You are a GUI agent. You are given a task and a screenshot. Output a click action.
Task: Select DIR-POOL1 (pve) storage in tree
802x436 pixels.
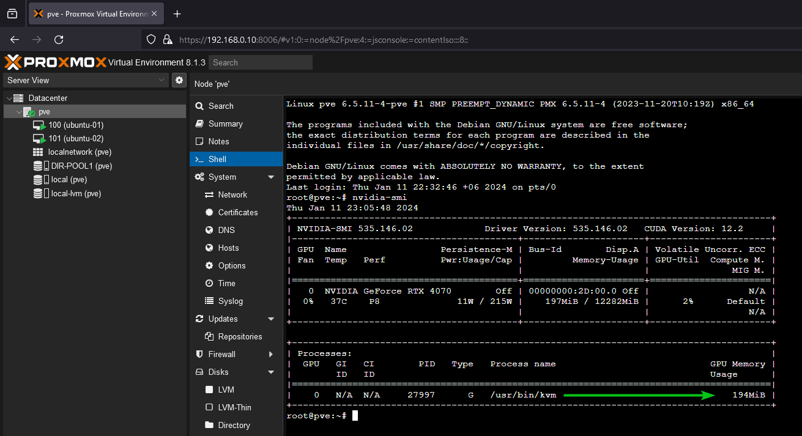[x=94, y=166]
